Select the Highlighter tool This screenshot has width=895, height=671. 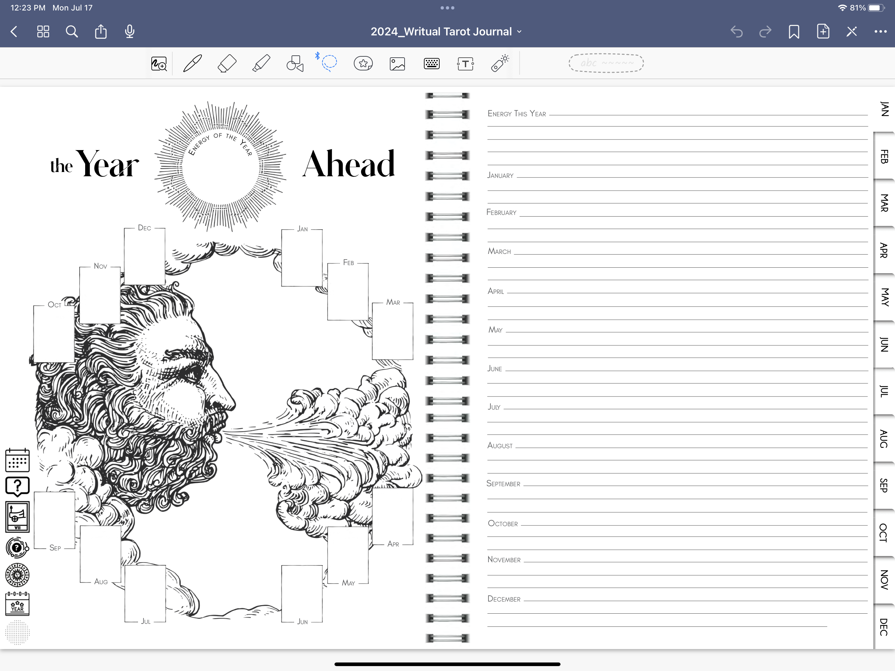tap(261, 64)
